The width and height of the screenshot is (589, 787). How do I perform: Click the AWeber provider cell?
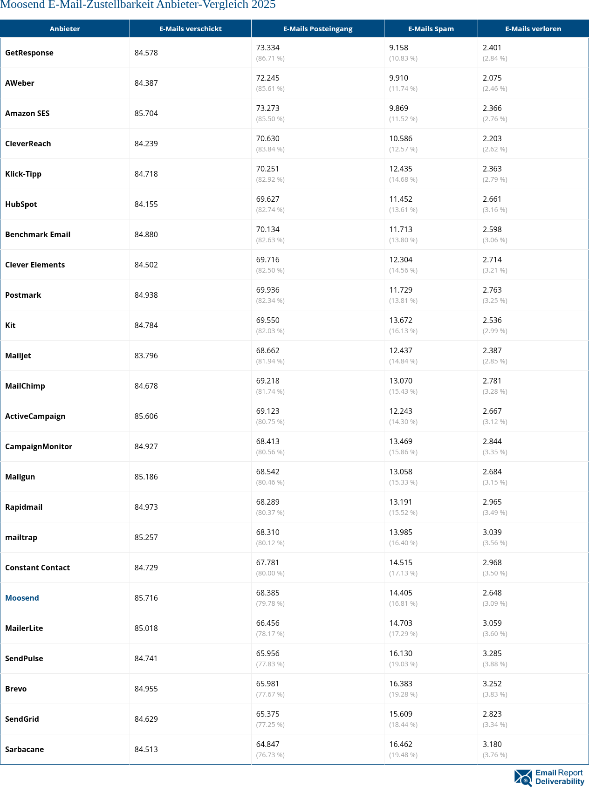tap(20, 83)
